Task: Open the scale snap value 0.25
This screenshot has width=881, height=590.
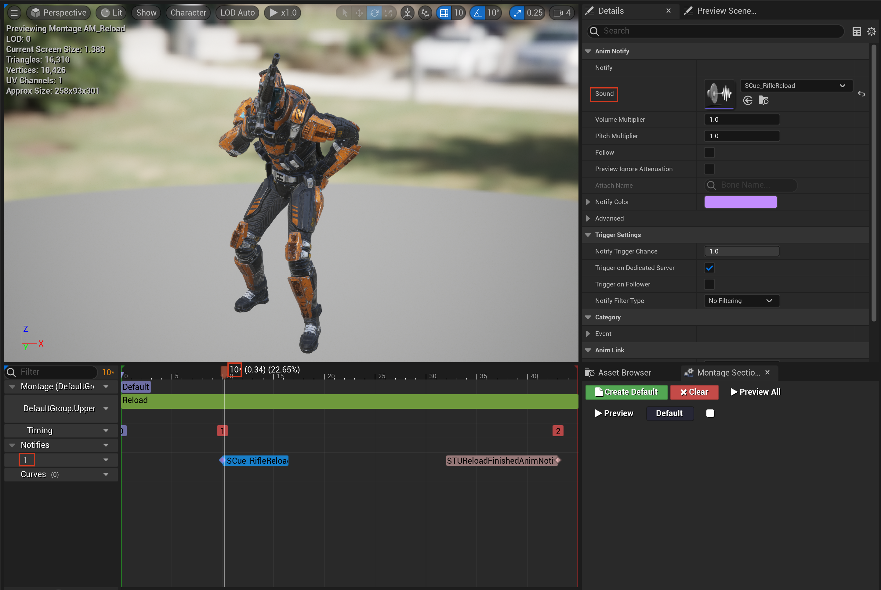Action: 535,13
